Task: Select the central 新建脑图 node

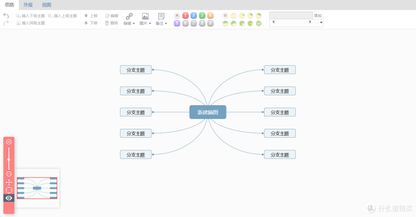Action: (x=208, y=112)
